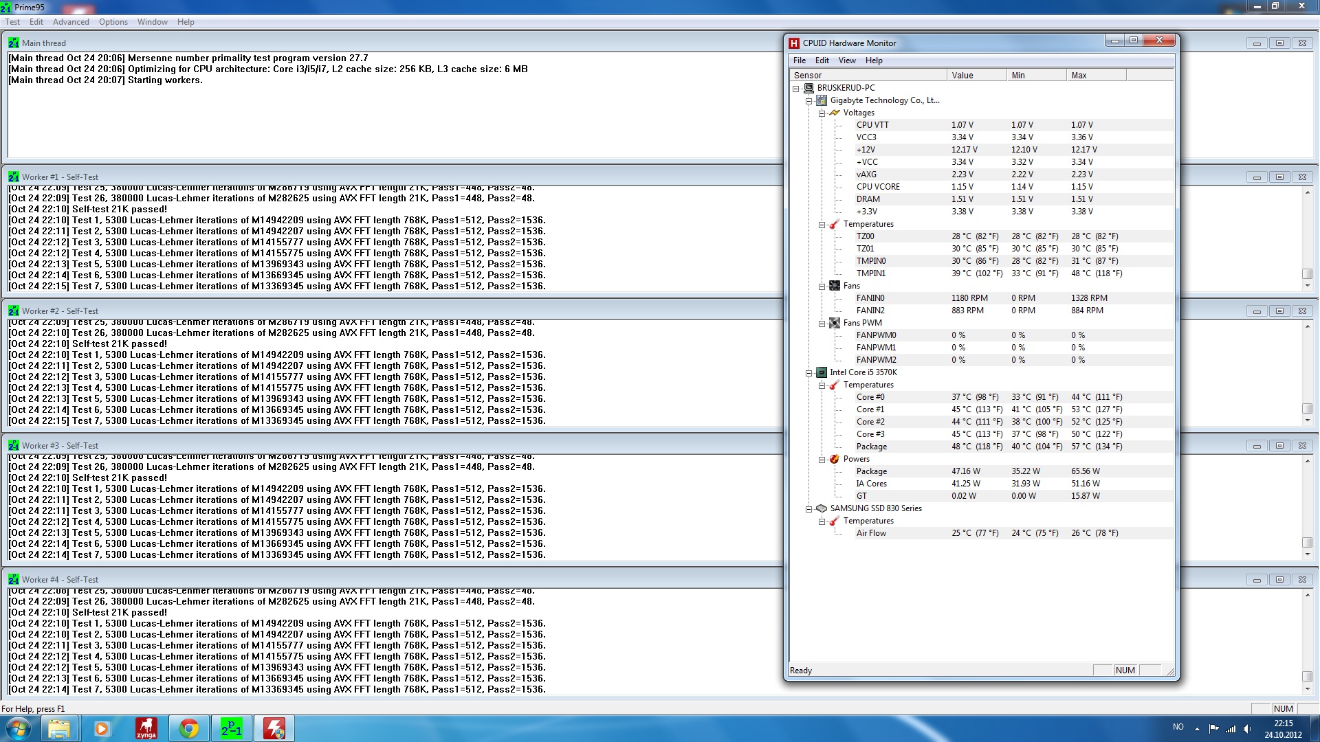Image resolution: width=1320 pixels, height=742 pixels.
Task: Click the BRUSKERUD-PC computer icon
Action: (x=808, y=88)
